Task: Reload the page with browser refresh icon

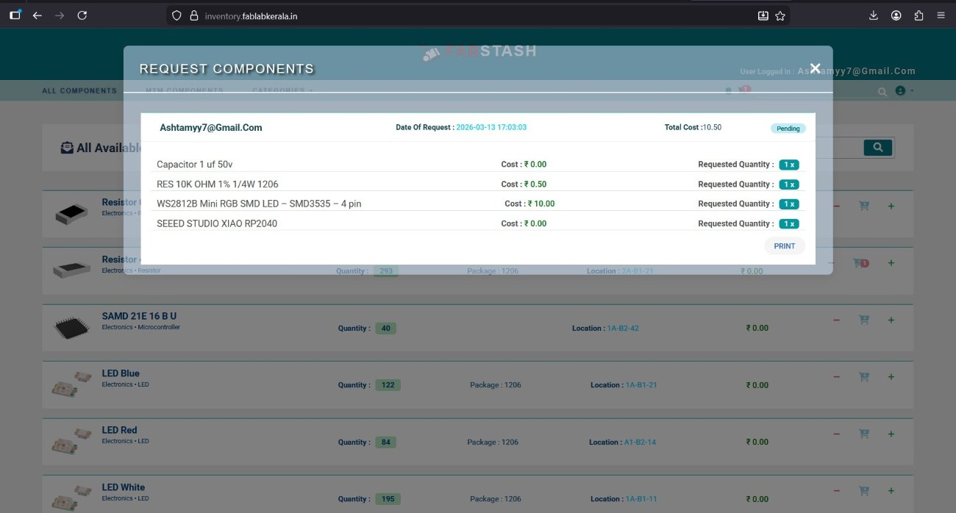Action: coord(82,15)
